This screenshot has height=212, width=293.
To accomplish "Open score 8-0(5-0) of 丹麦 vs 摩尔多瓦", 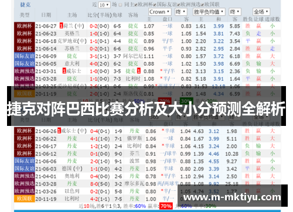I will click(100, 184).
